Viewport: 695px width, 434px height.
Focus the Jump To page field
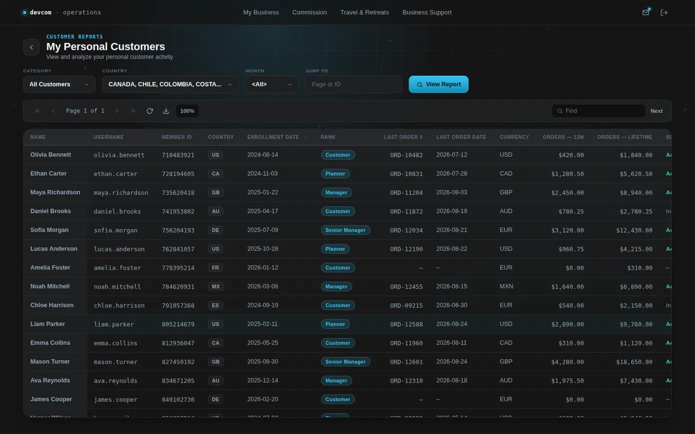(x=353, y=84)
